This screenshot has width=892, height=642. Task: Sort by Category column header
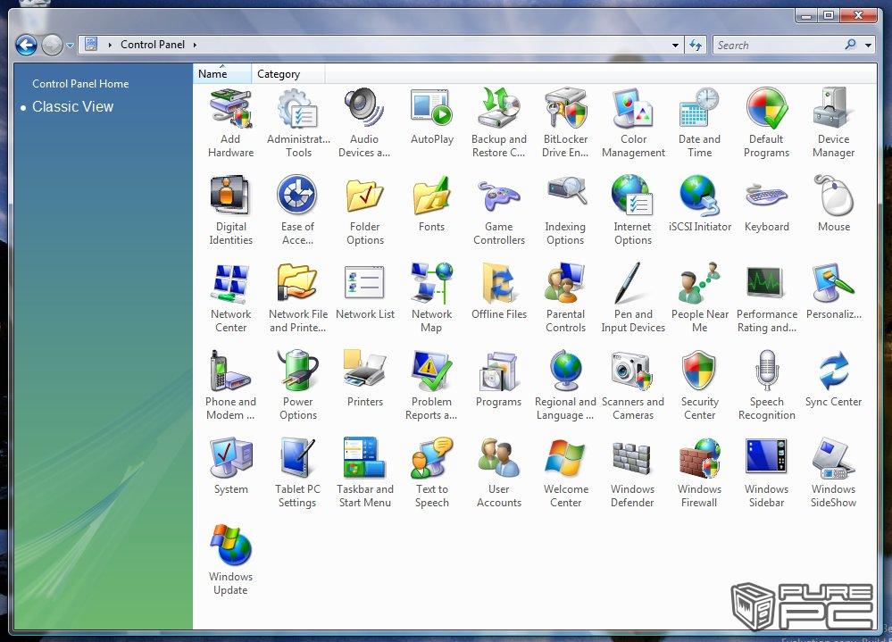[288, 73]
